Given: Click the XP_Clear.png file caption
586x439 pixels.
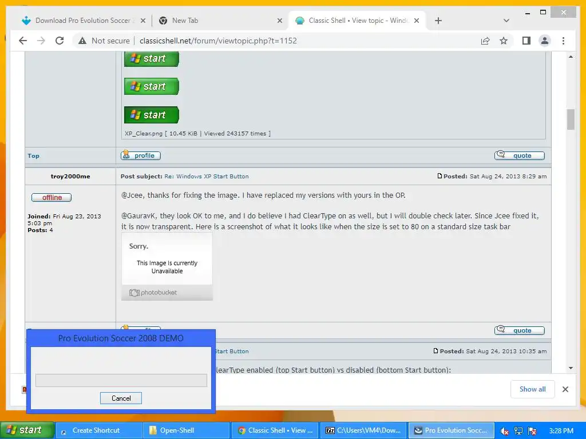Looking at the screenshot, I should click(x=197, y=133).
